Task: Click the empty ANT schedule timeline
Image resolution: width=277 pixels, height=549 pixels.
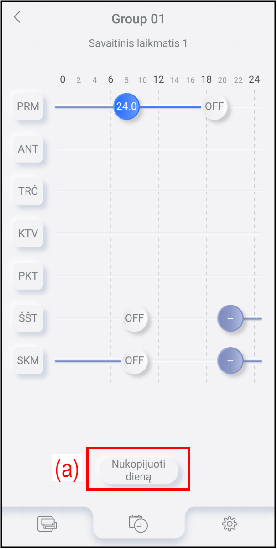Action: click(x=157, y=149)
